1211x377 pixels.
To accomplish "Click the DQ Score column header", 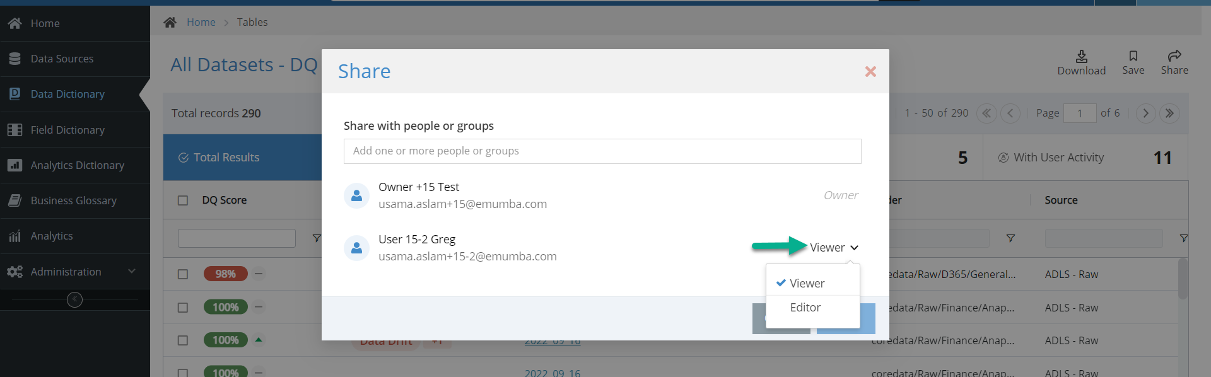I will point(224,200).
